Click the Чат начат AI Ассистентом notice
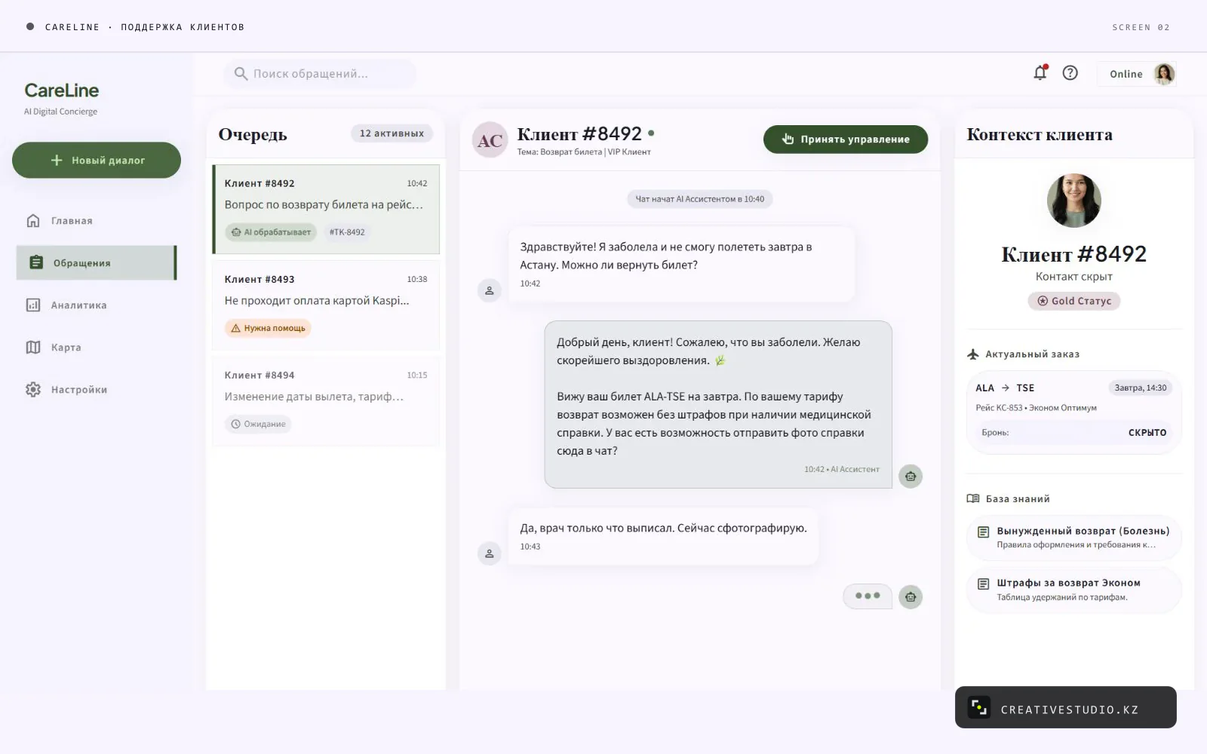Viewport: 1207px width, 754px height. click(699, 199)
